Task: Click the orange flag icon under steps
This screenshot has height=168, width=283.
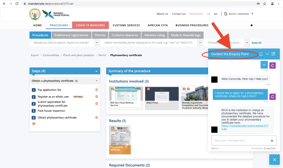Action: [x=34, y=124]
